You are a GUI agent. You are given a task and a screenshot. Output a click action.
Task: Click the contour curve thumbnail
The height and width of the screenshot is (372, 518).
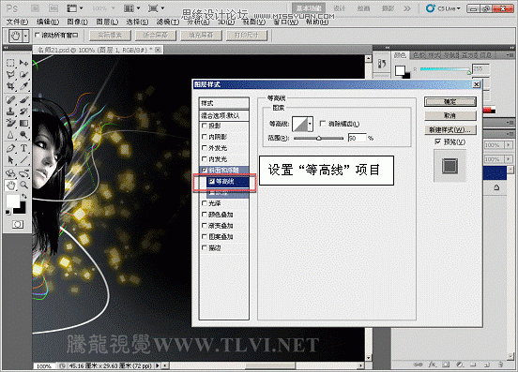click(x=300, y=124)
